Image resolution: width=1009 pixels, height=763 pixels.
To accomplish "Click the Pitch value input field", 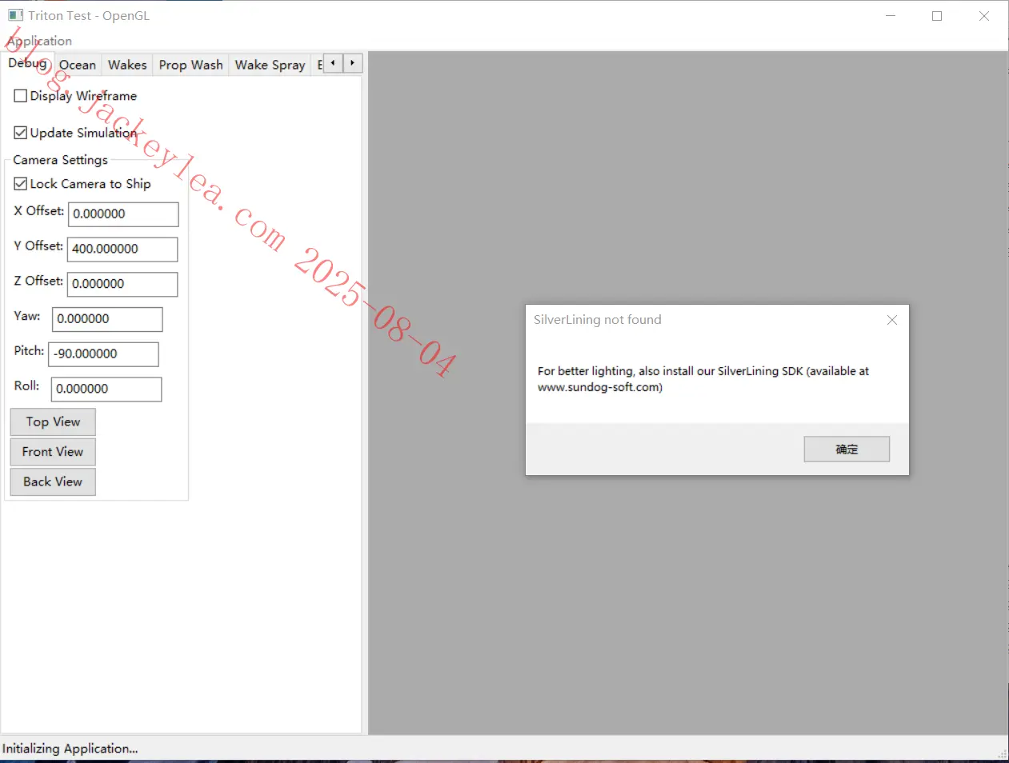I will coord(104,354).
